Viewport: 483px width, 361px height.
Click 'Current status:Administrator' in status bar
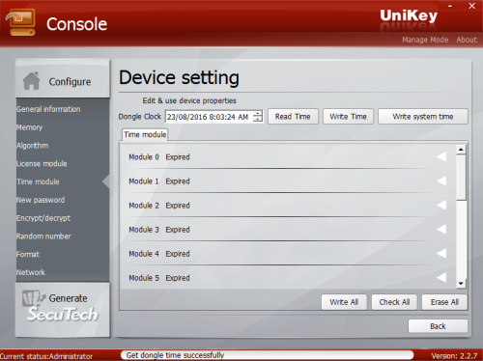(46, 356)
